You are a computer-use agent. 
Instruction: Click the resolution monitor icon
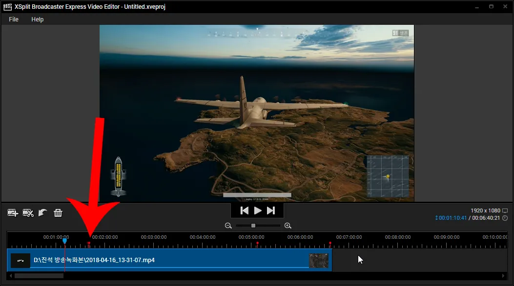click(x=505, y=211)
